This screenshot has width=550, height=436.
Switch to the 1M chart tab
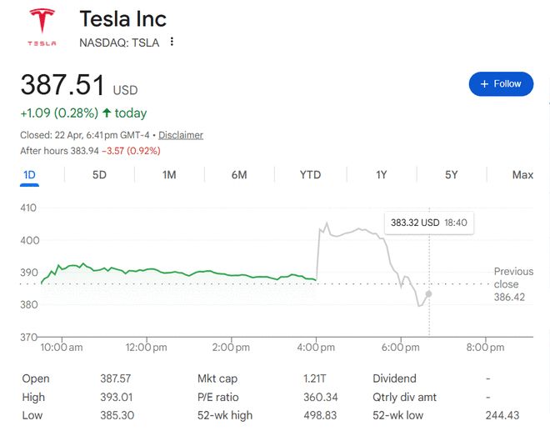pos(169,175)
